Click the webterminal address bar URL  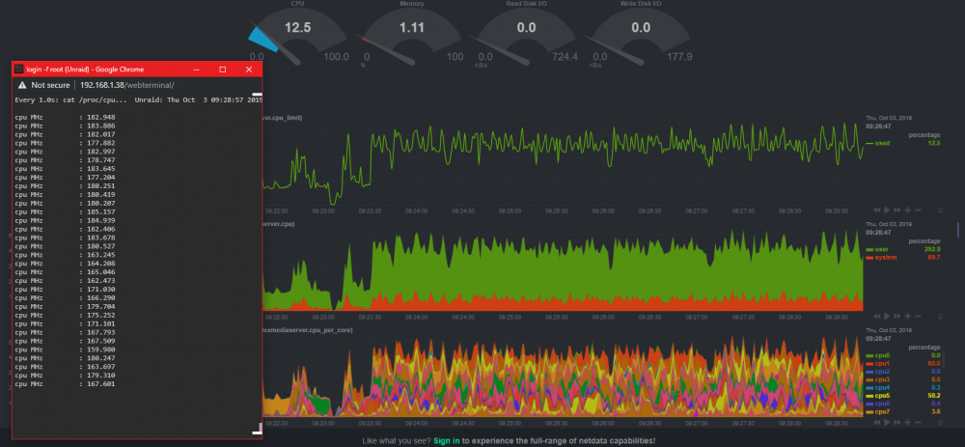pos(127,85)
